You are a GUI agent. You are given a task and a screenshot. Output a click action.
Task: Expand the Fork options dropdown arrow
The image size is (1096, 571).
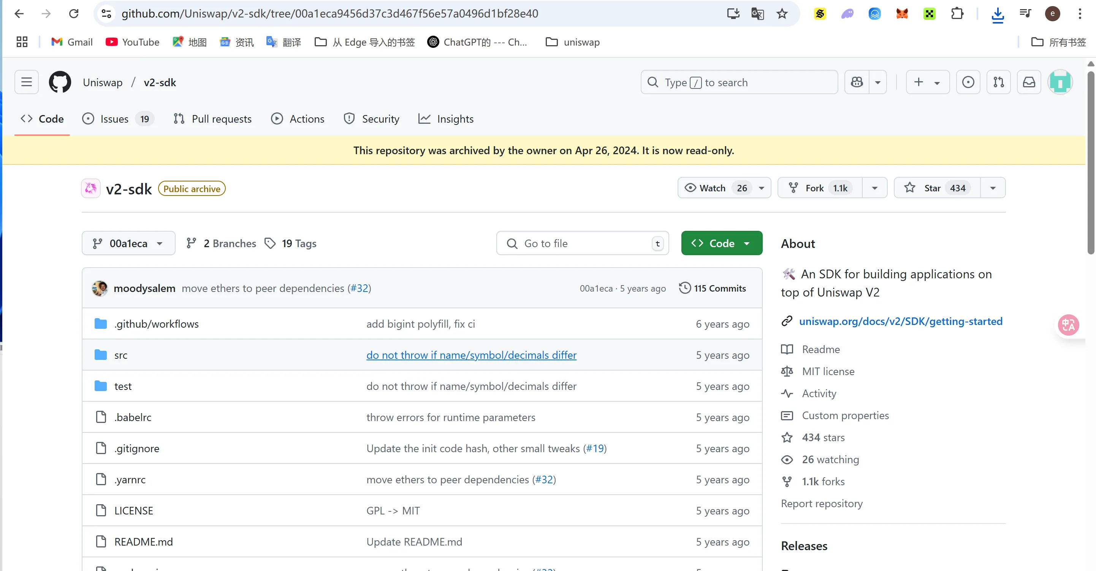point(874,188)
